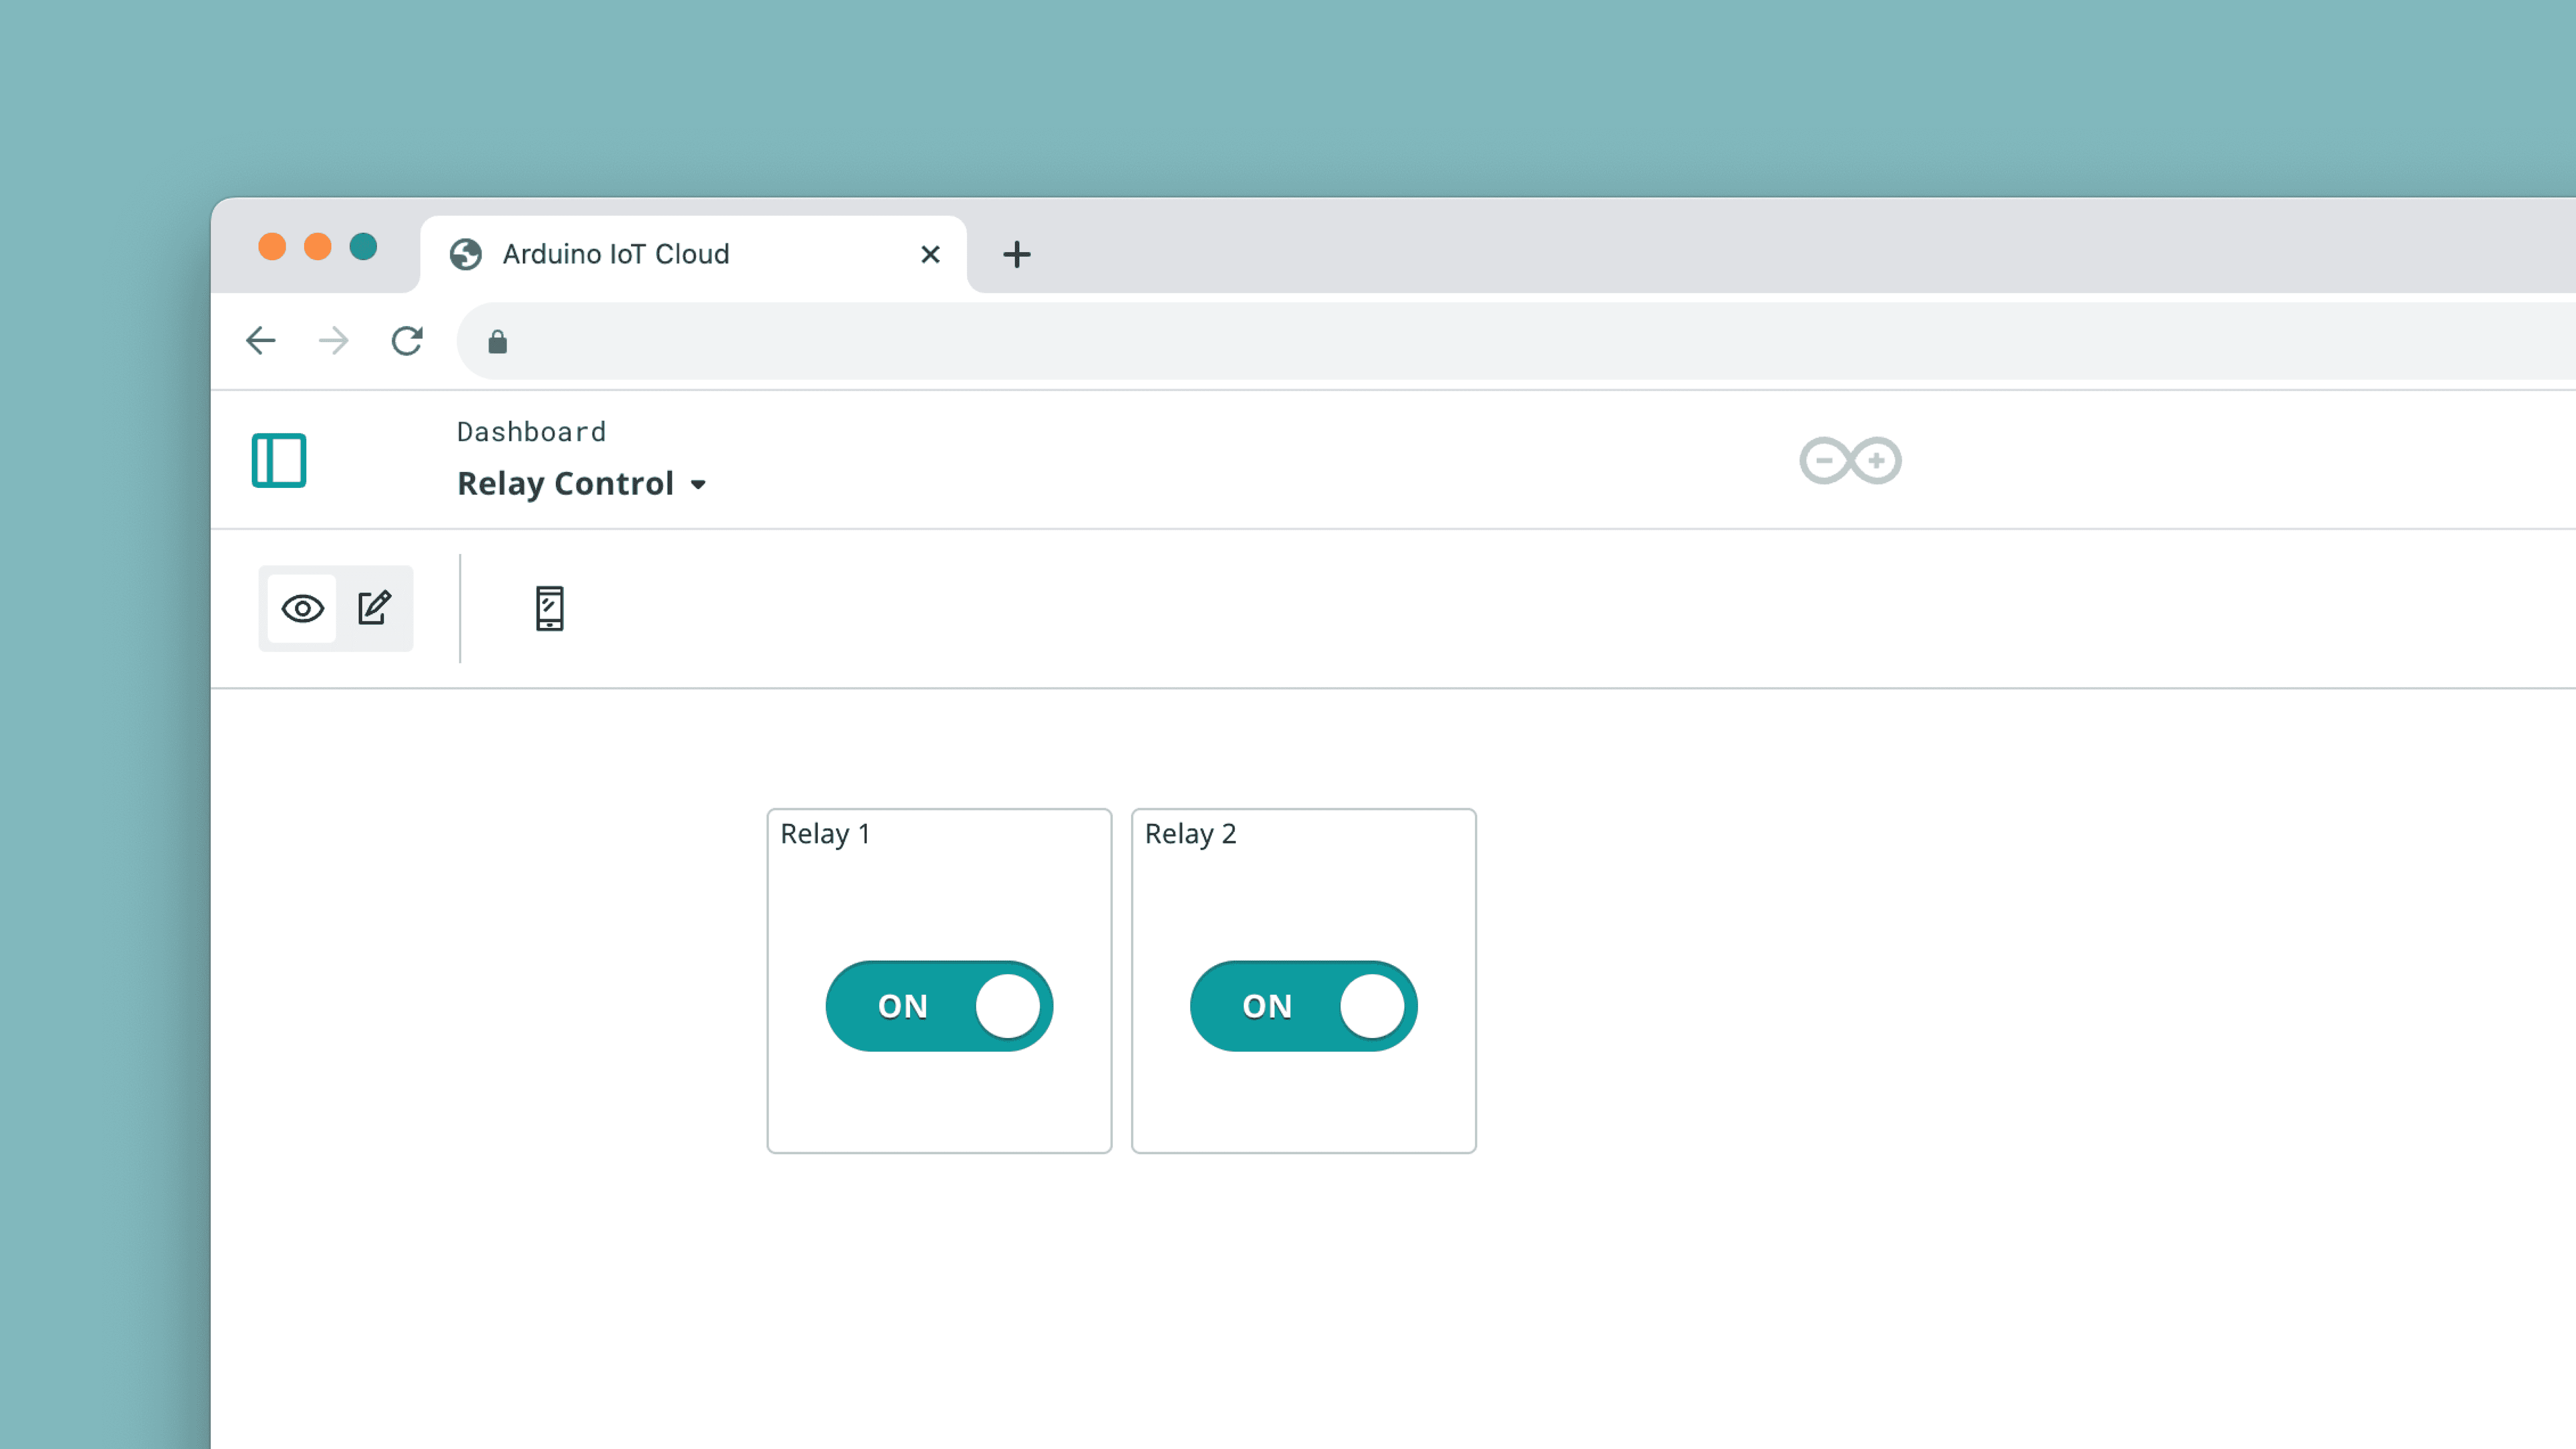Turn off the Relay 1 switch
This screenshot has width=2576, height=1449.
pyautogui.click(x=939, y=1006)
